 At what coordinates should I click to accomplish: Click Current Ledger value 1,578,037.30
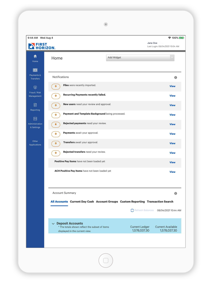pyautogui.click(x=141, y=230)
